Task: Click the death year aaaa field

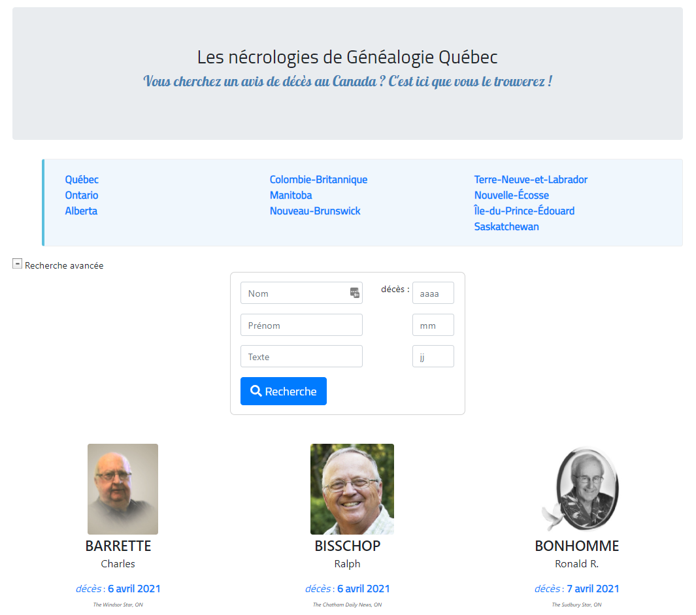Action: coord(433,293)
